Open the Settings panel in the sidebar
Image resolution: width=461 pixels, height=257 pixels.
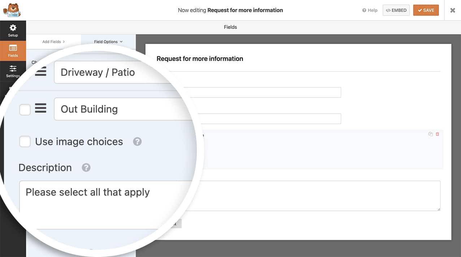click(x=13, y=71)
